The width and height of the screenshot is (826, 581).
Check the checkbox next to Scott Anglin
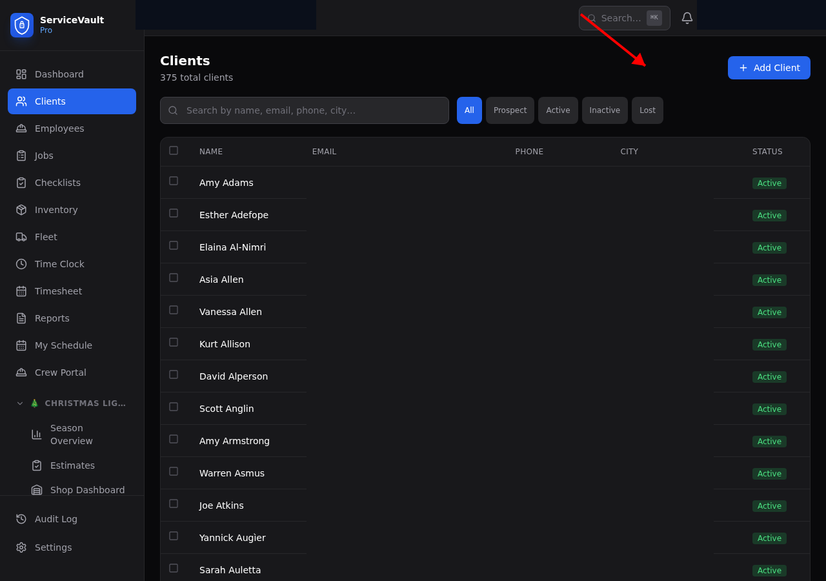(x=173, y=407)
